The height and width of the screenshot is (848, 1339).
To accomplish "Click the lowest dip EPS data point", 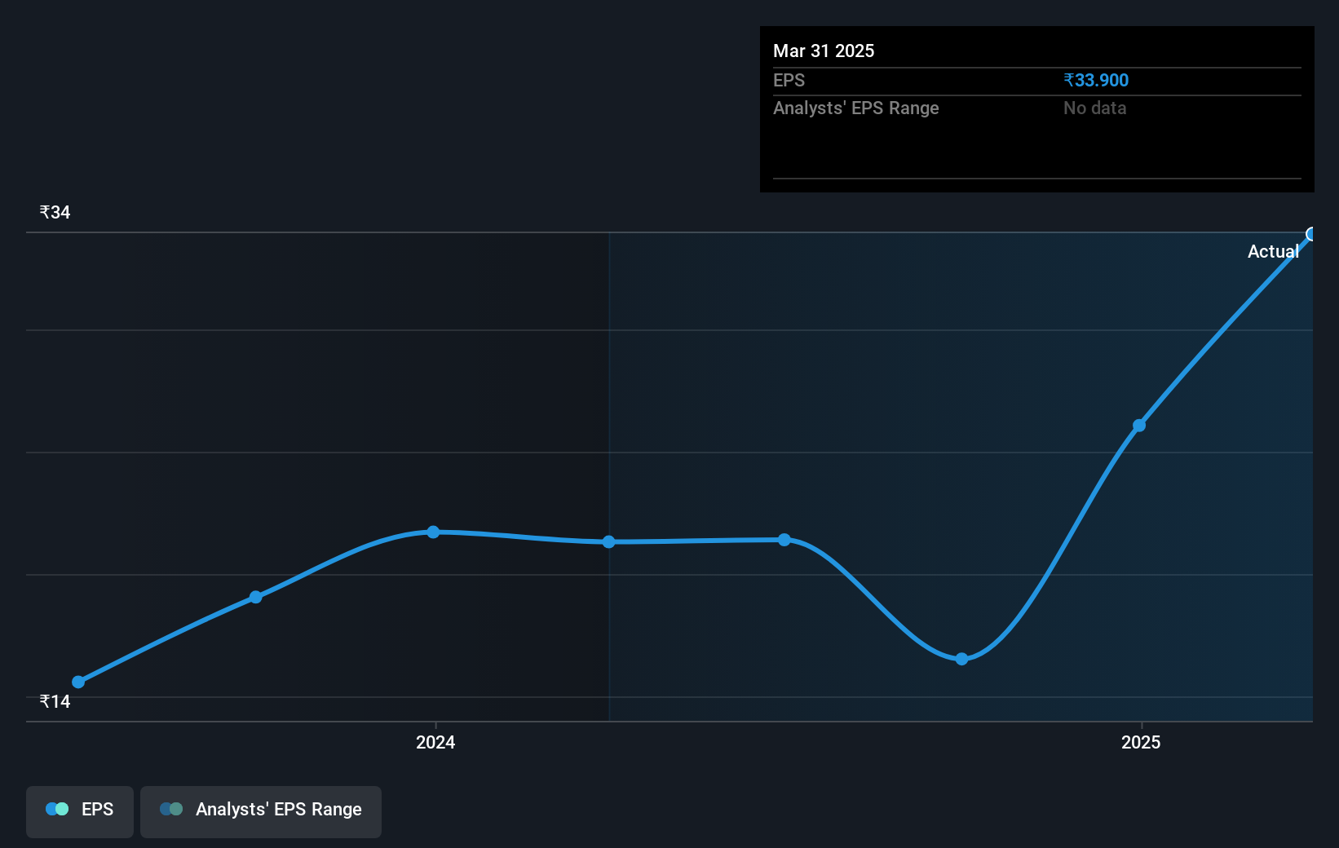I will coord(961,659).
